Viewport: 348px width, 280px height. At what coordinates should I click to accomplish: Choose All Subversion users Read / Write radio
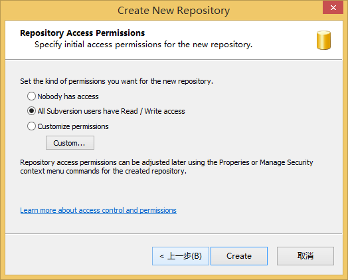(x=31, y=111)
